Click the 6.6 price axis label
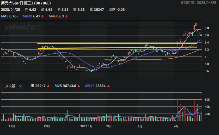The height and width of the screenshot is (135, 219). (207, 35)
